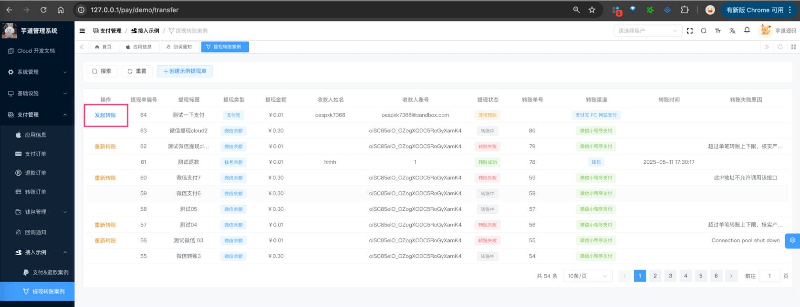
Task: Click the font size adjustment icon
Action: (718, 31)
